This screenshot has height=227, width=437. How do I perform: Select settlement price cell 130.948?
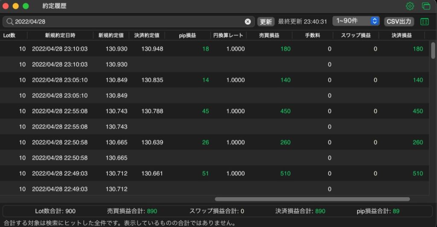pos(152,49)
